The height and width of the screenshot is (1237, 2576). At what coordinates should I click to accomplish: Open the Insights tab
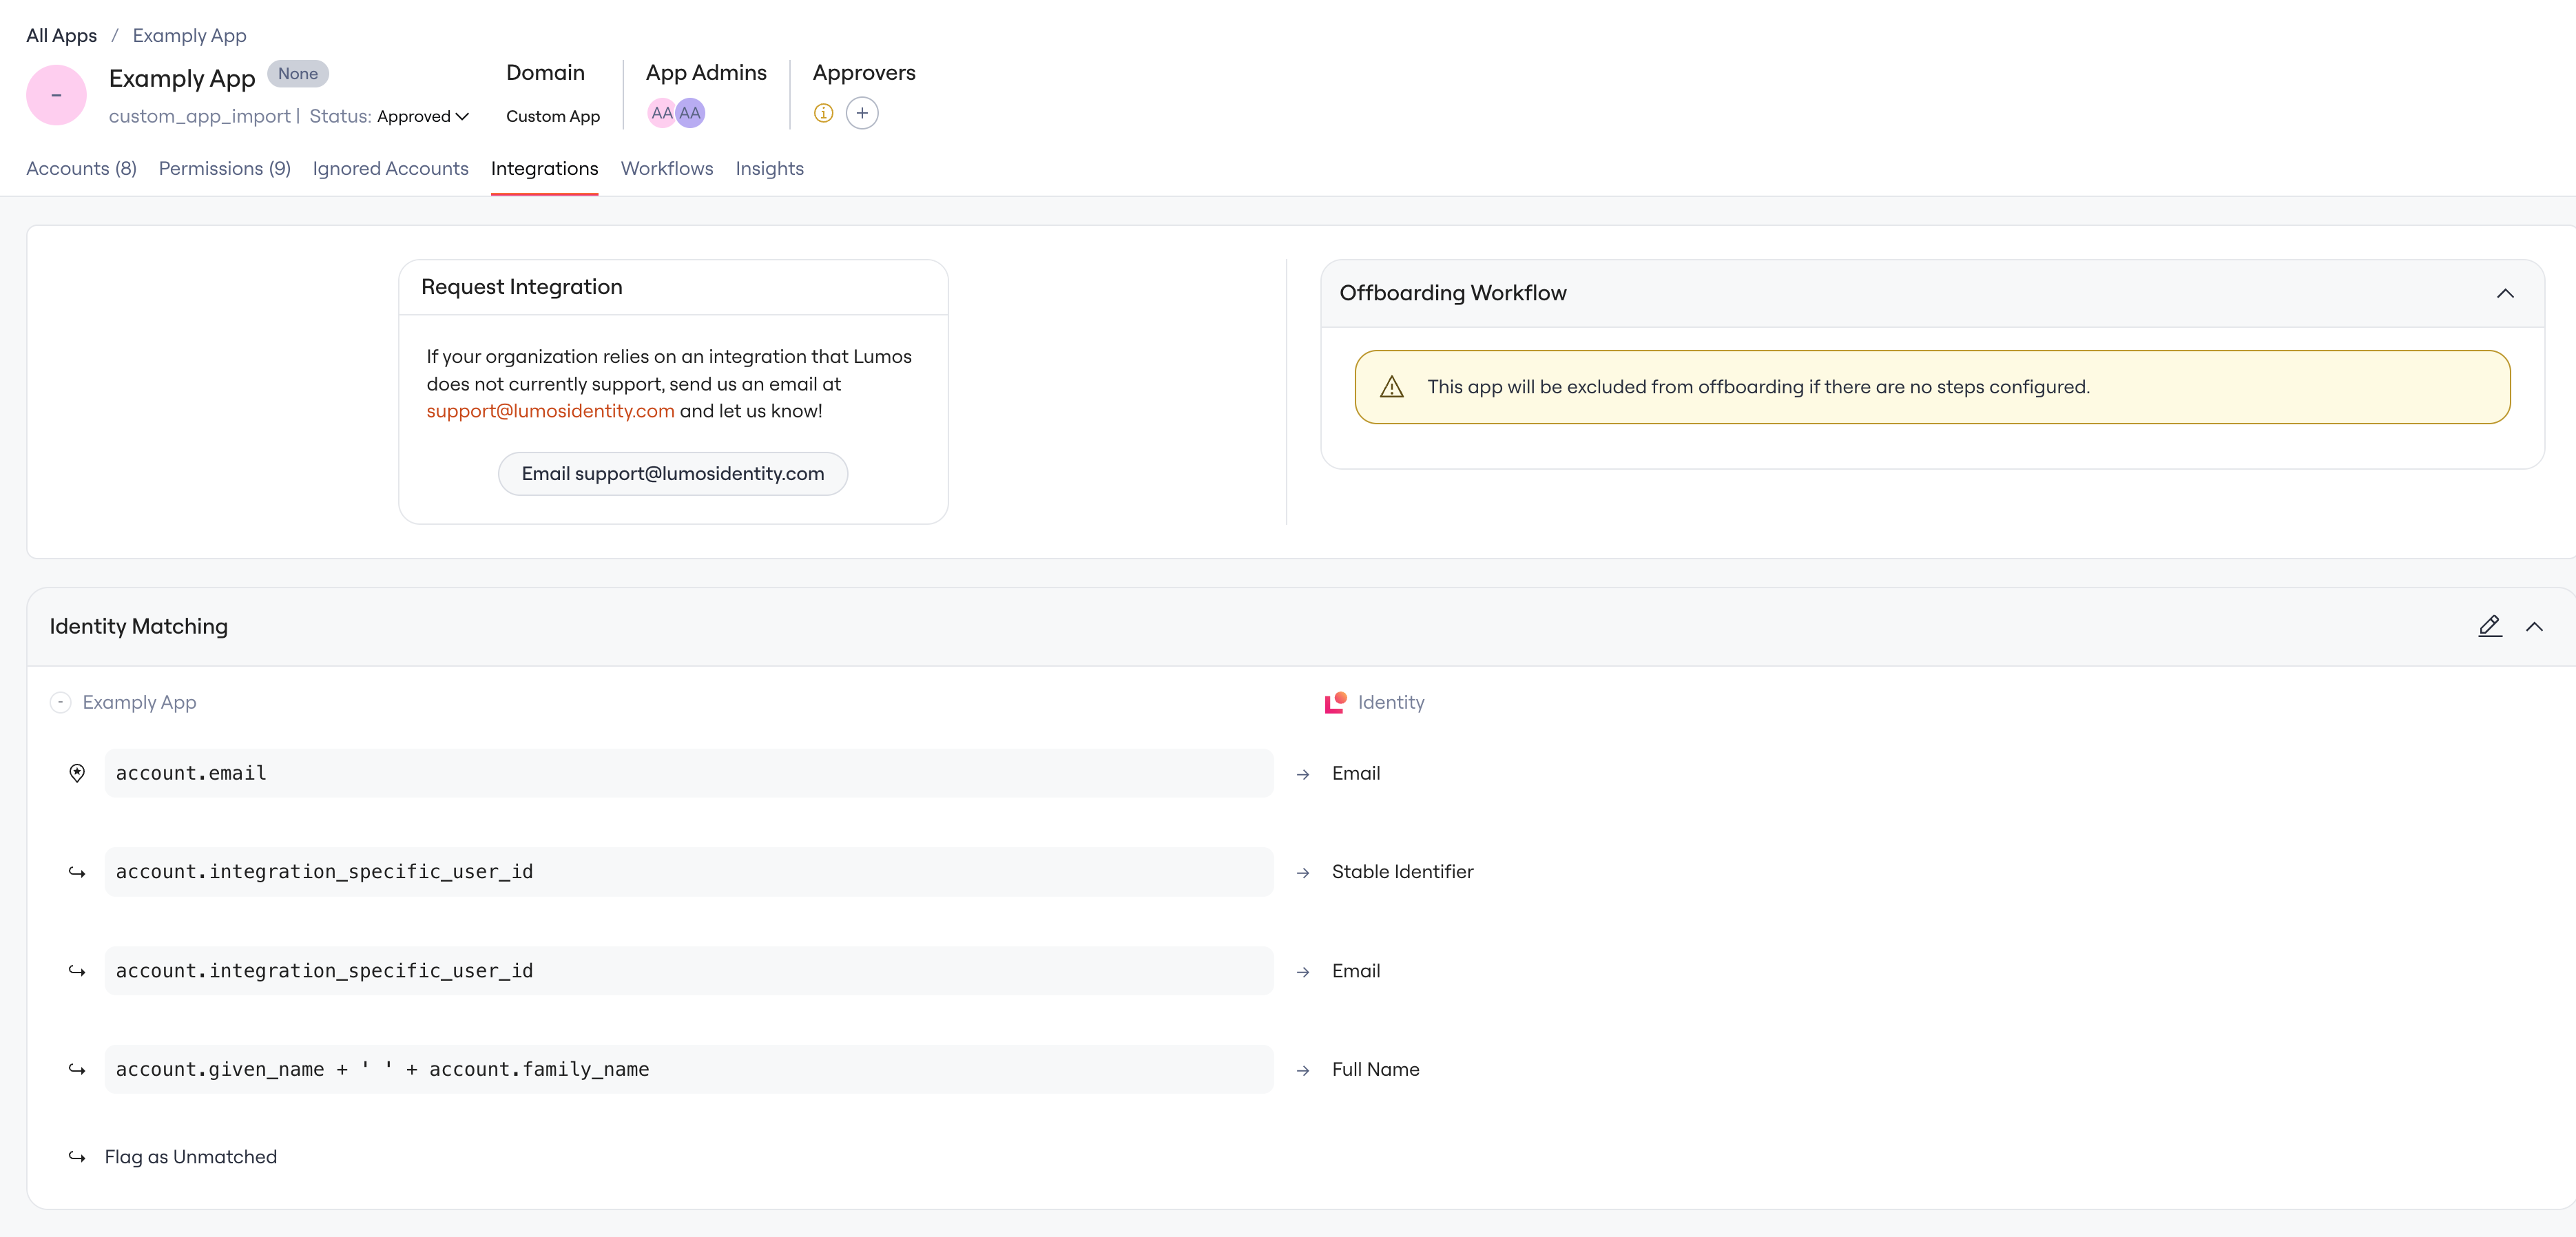point(769,168)
